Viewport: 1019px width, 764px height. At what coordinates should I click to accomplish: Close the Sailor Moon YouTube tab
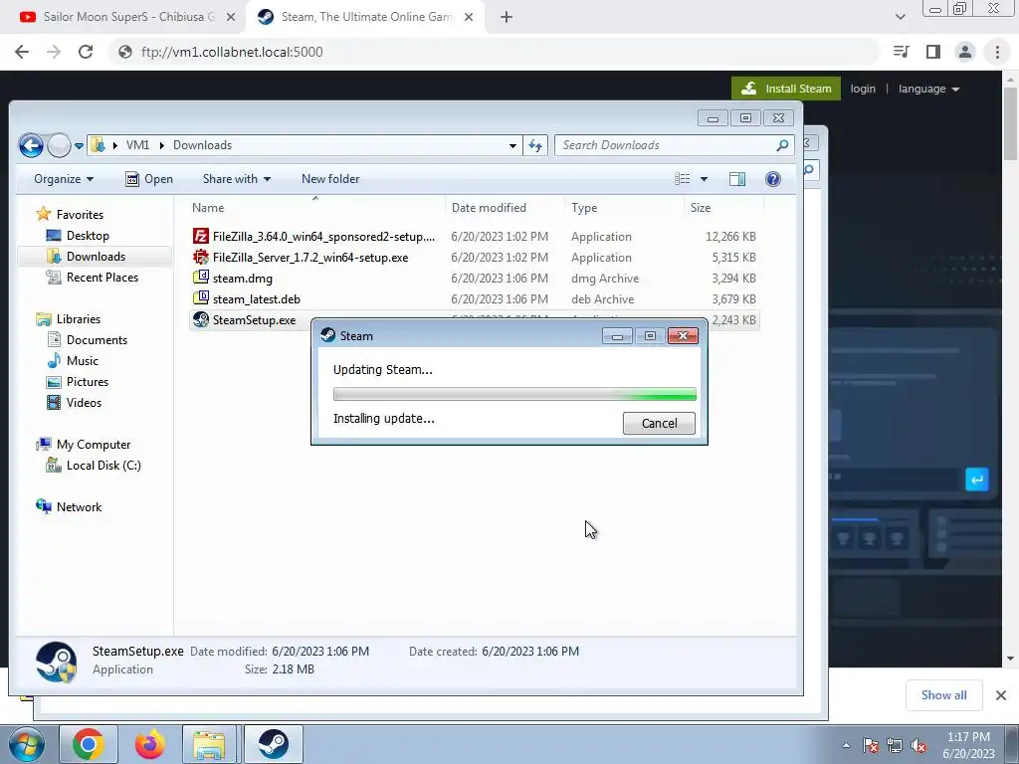(231, 18)
